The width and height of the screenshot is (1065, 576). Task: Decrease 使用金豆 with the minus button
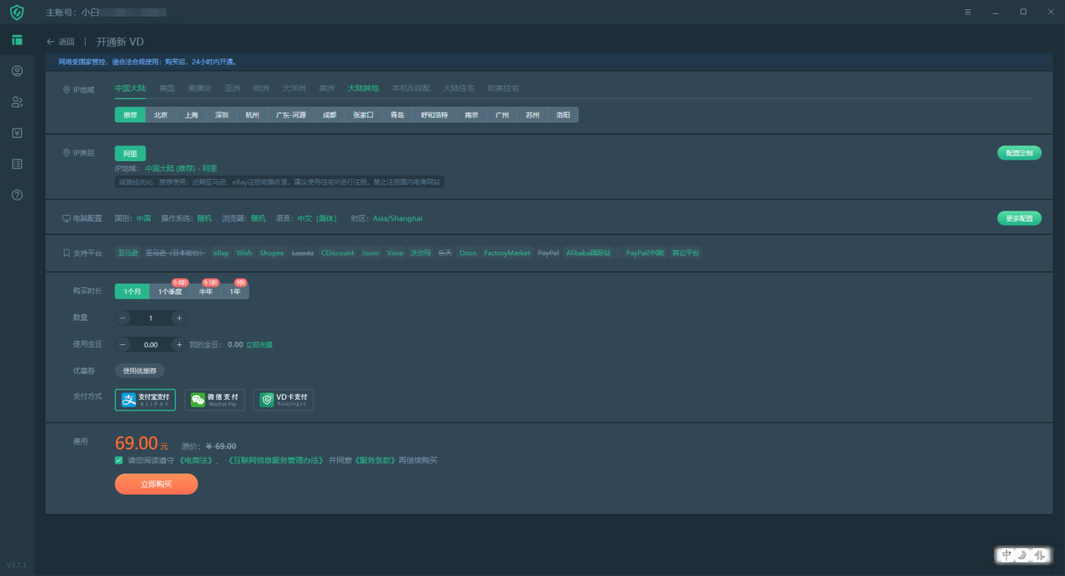point(123,344)
